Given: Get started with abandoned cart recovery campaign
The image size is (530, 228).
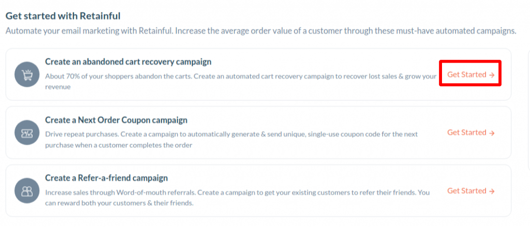Looking at the screenshot, I should coord(471,74).
